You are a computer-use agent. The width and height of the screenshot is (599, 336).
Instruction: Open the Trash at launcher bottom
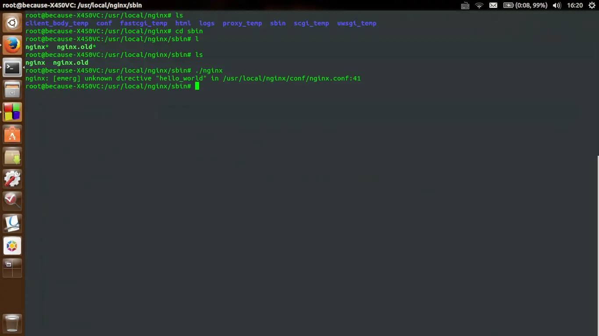tap(12, 324)
